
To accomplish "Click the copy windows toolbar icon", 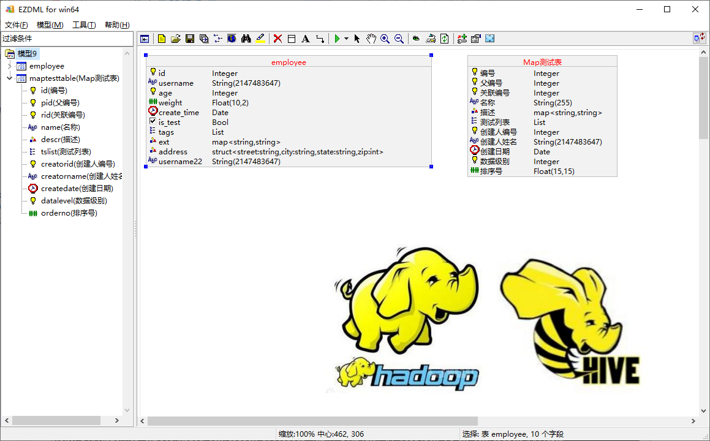I will pyautogui.click(x=204, y=39).
